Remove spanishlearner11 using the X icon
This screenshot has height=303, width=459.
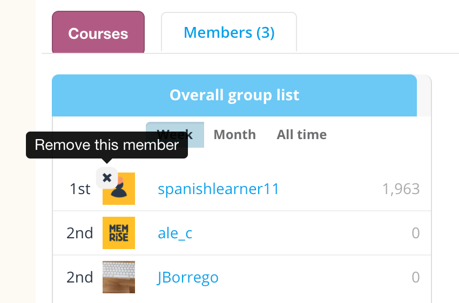click(107, 177)
